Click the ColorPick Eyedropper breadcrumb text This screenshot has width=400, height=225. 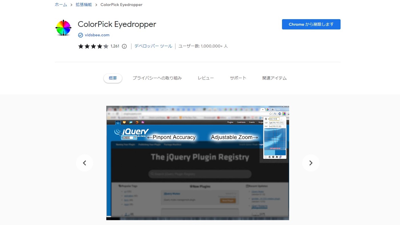(121, 5)
